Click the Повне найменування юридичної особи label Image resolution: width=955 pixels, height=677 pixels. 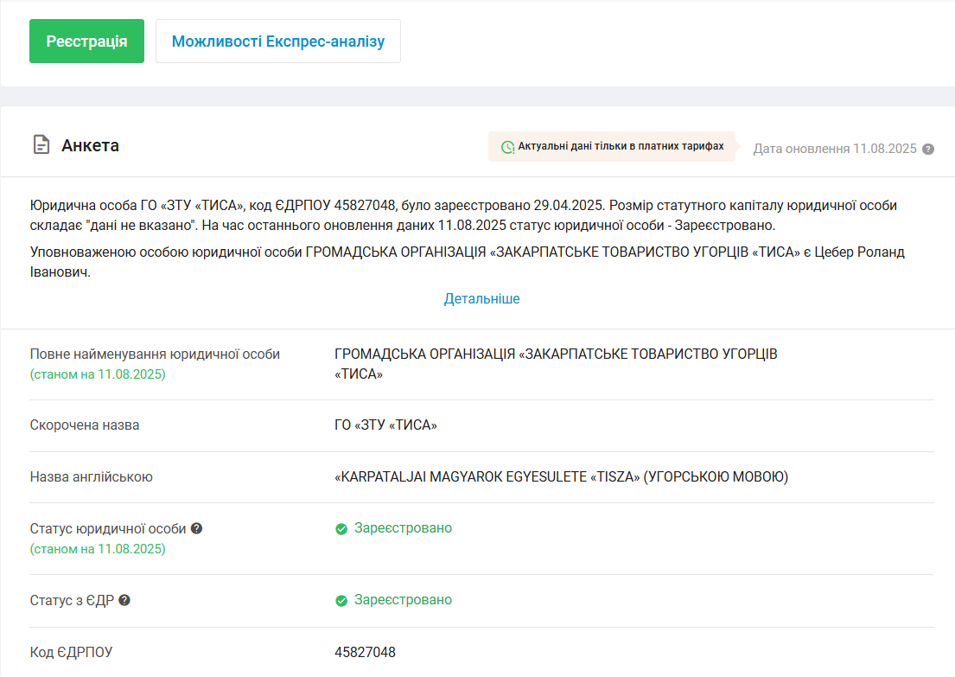tap(155, 354)
